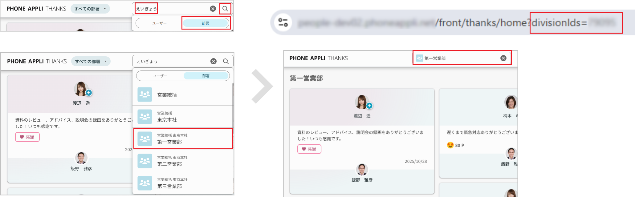Clear search text above the department results list
Image resolution: width=635 pixels, height=197 pixels.
coord(214,61)
